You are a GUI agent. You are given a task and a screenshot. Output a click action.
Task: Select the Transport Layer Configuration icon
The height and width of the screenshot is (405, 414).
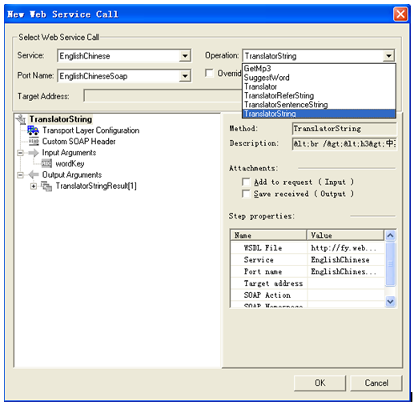pos(33,130)
